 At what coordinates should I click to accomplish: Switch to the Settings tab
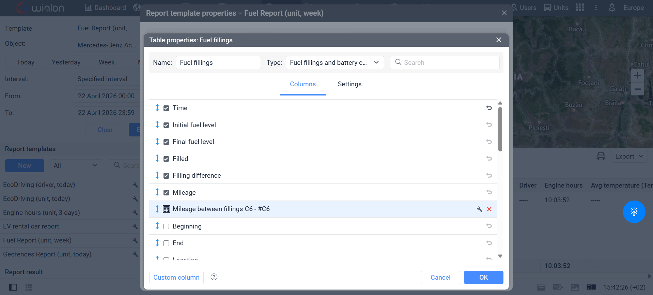click(349, 84)
